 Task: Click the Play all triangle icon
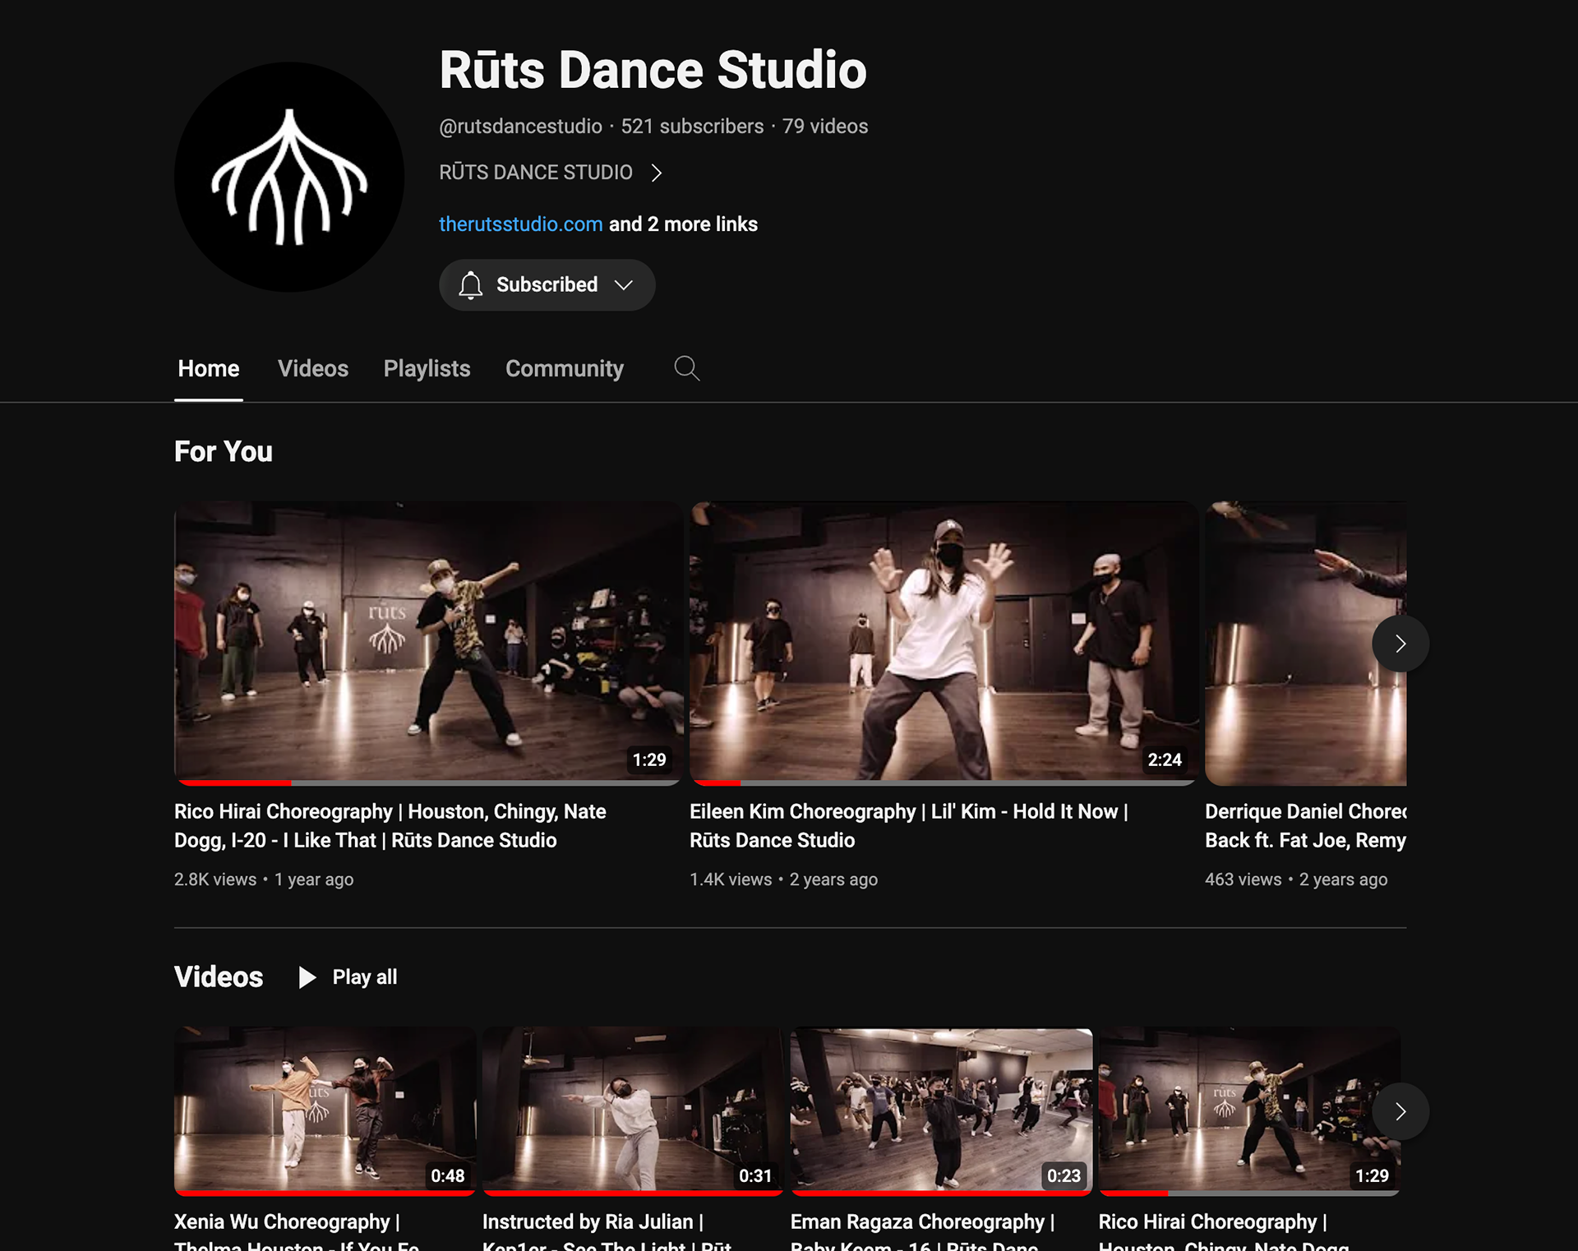[x=307, y=977]
